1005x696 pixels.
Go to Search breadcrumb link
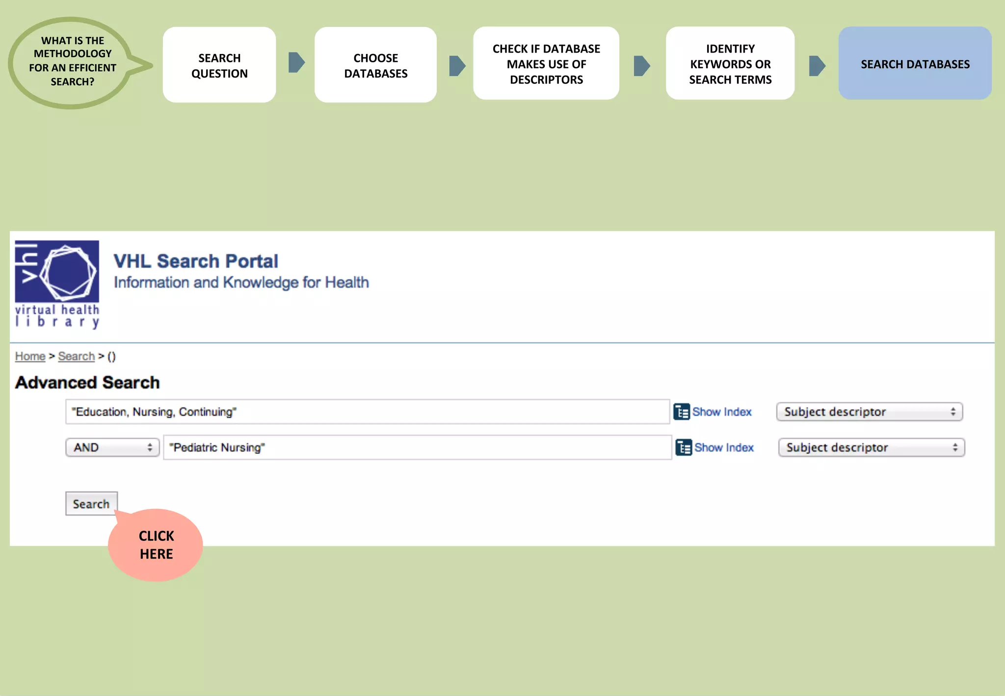pos(76,356)
